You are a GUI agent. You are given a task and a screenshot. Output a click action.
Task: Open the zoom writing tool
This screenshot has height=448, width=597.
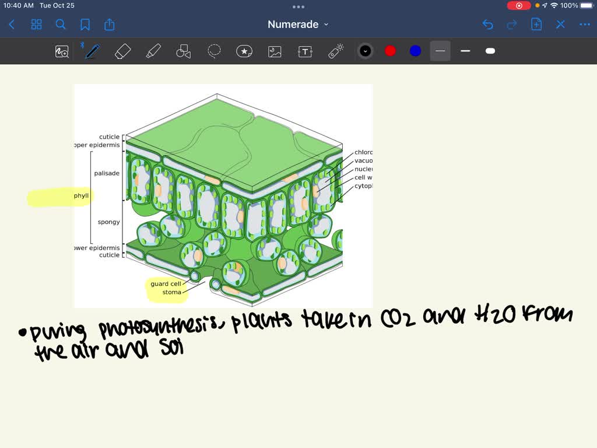[x=62, y=51]
